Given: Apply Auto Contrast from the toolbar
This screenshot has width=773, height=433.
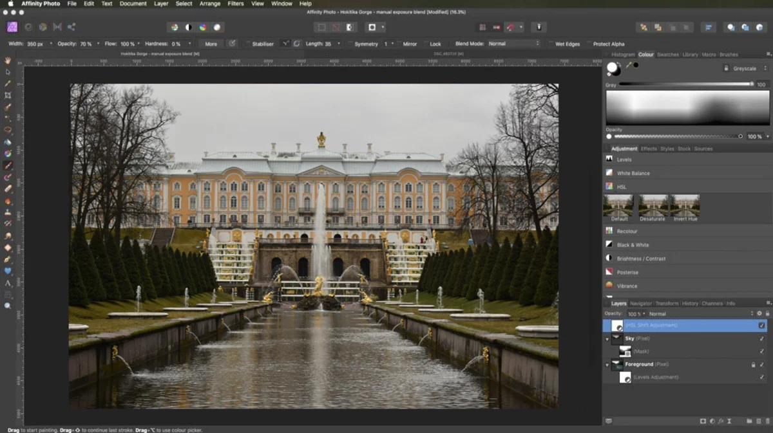Looking at the screenshot, I should coord(188,27).
